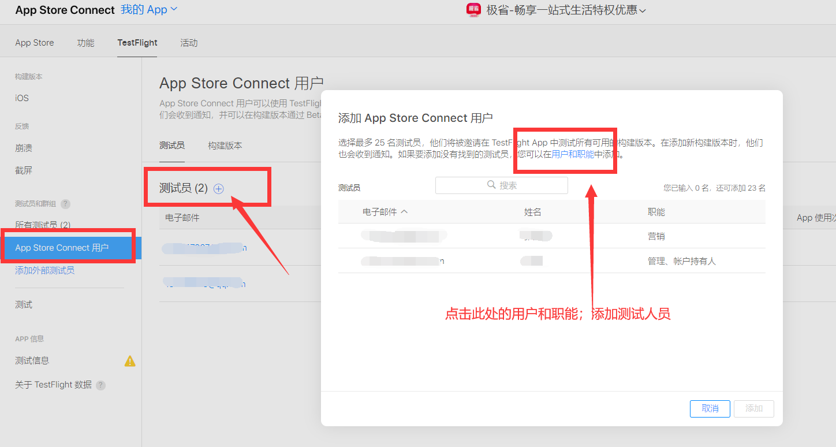Select the tester row with 管理、帐户持有人

pyautogui.click(x=552, y=261)
